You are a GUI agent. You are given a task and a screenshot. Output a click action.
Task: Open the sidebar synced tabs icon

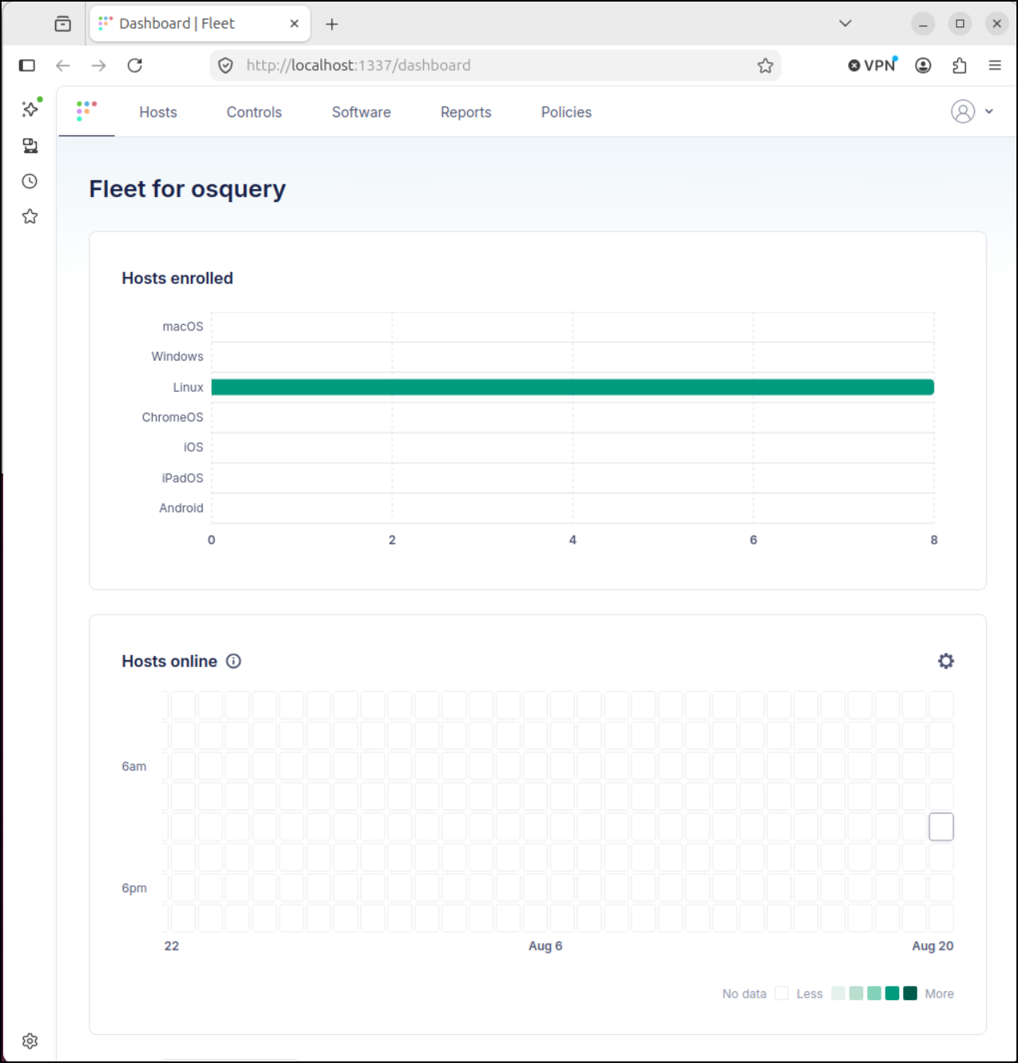tap(30, 145)
